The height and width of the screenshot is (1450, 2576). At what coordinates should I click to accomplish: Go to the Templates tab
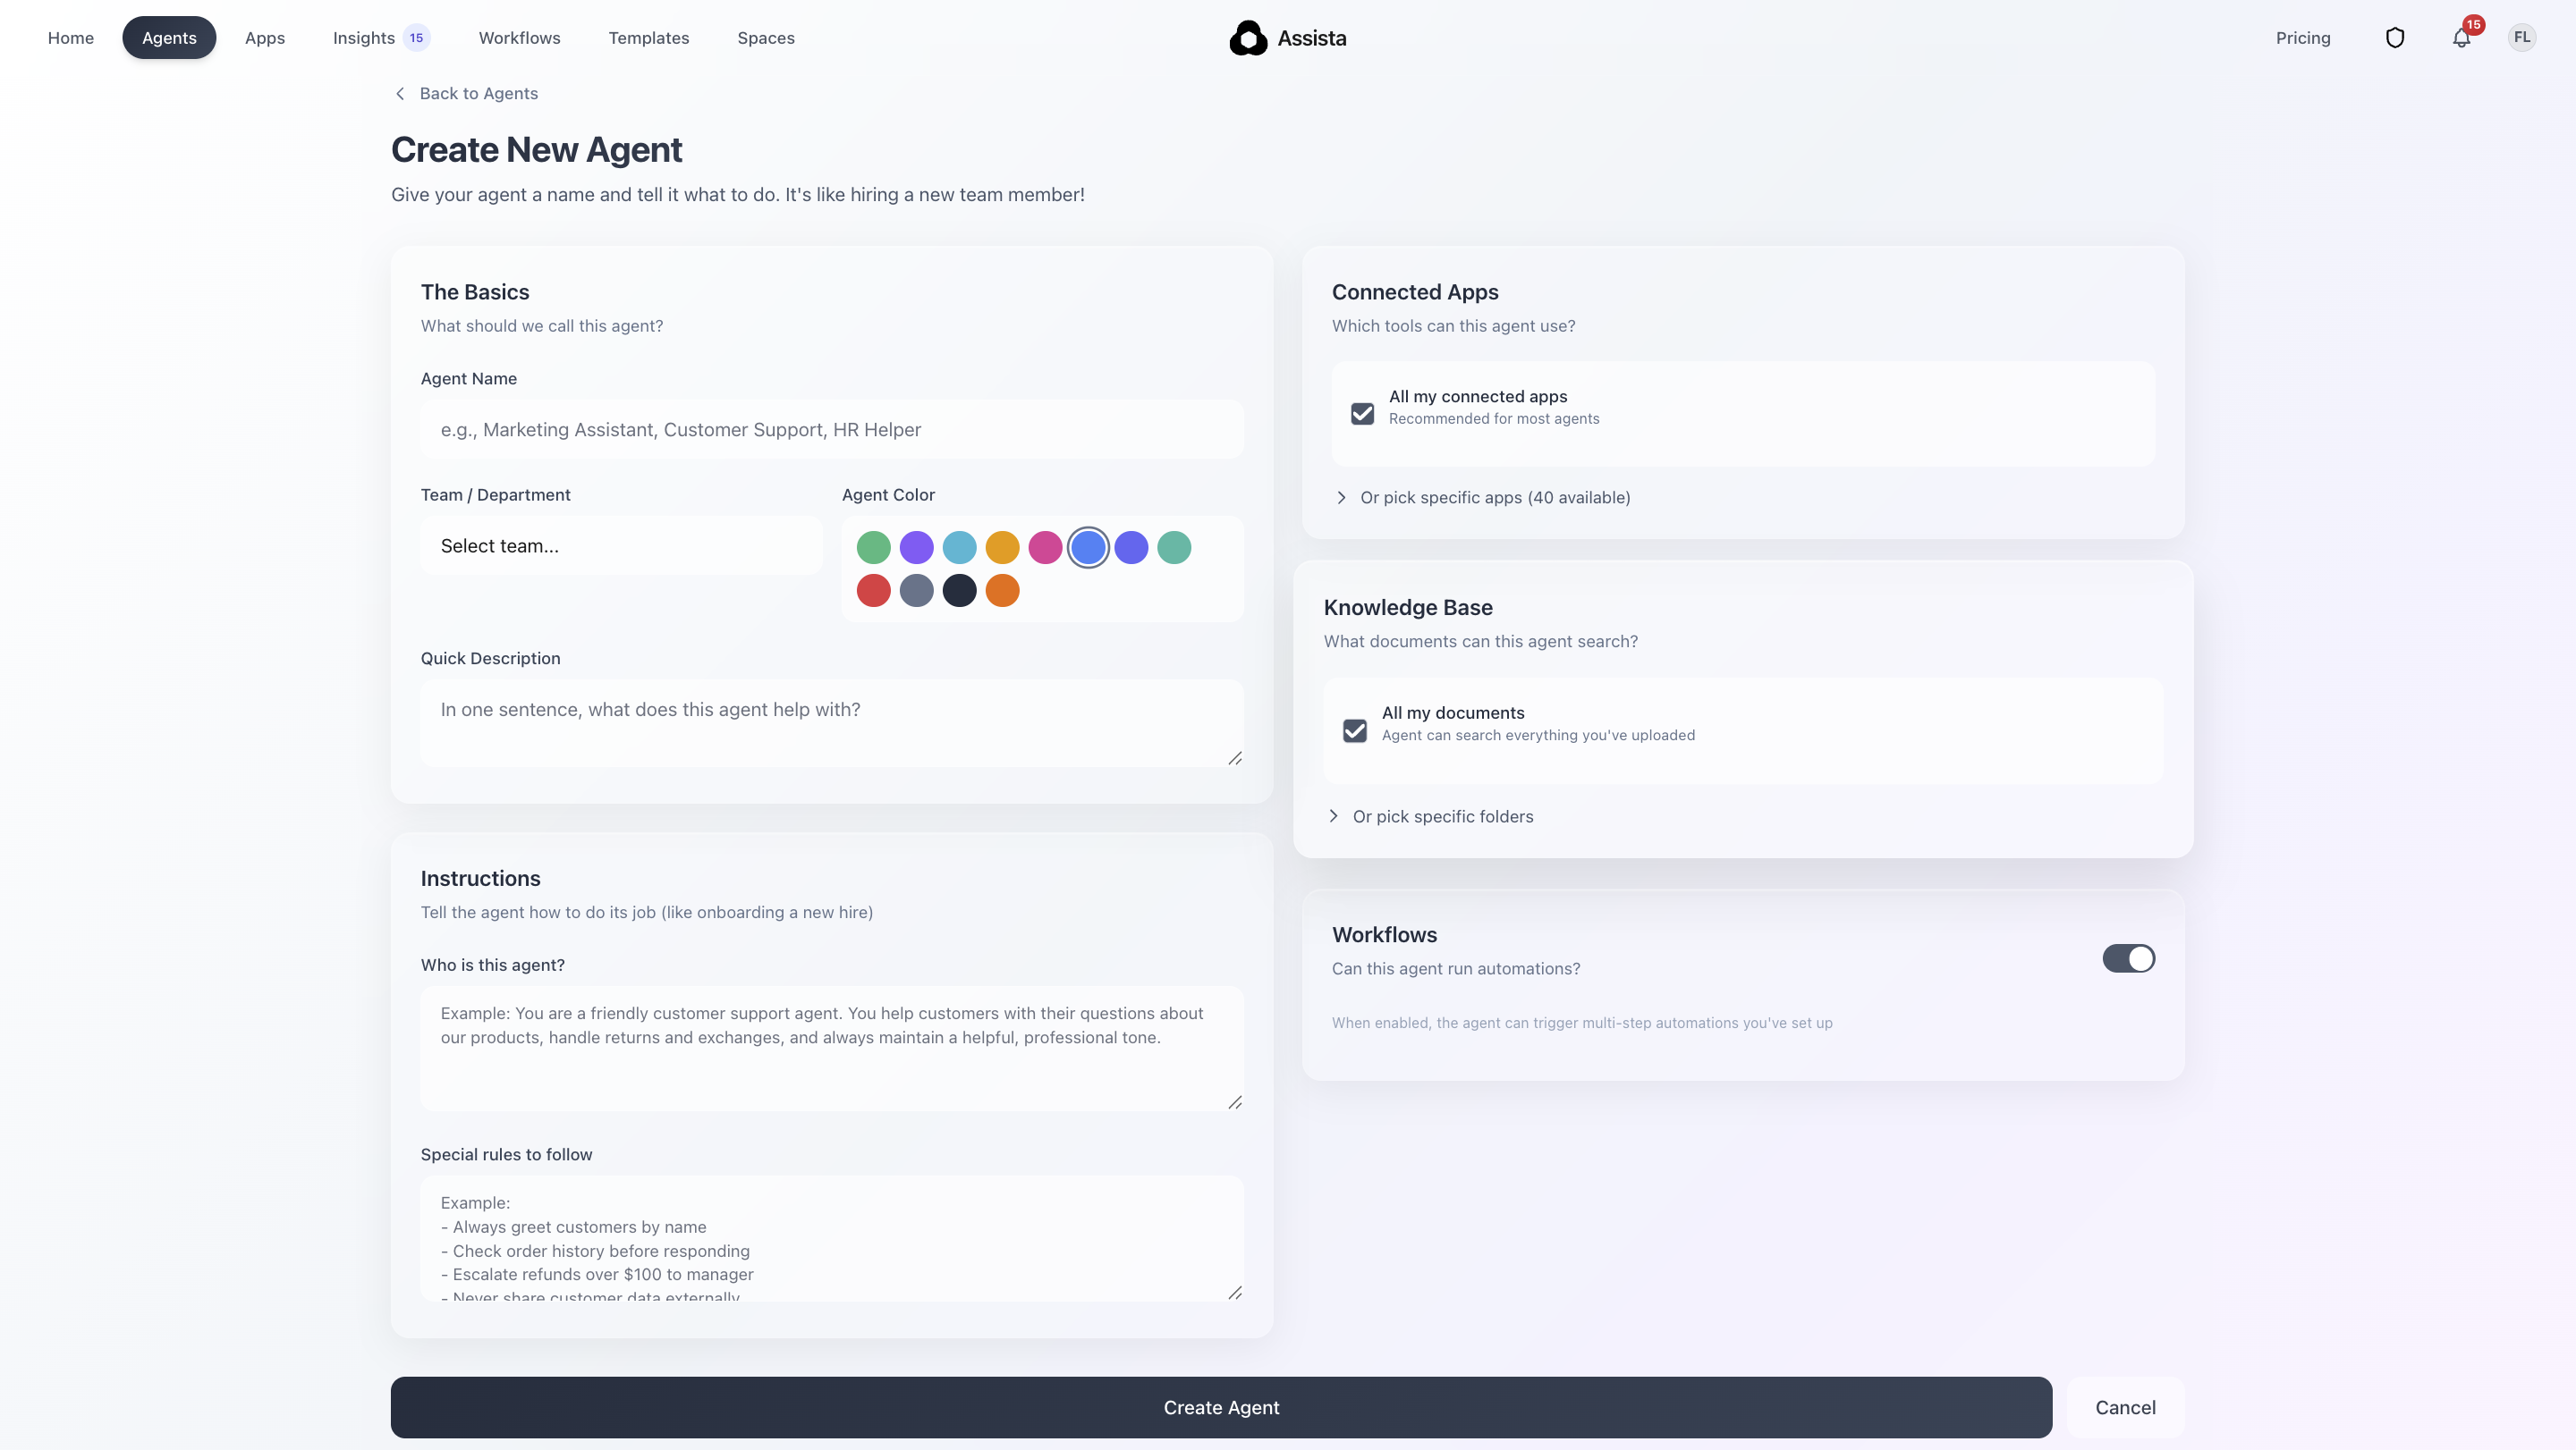[x=648, y=38]
